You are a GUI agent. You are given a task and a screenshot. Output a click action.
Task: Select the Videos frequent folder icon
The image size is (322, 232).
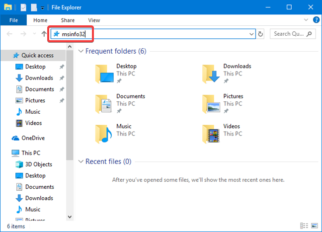[211, 134]
